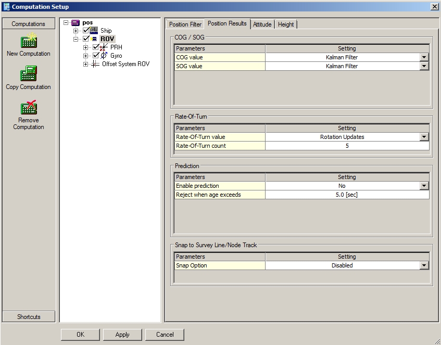Viewport: 441px width, 345px height.
Task: Click the Offset System ROV crosshair icon
Action: click(95, 64)
